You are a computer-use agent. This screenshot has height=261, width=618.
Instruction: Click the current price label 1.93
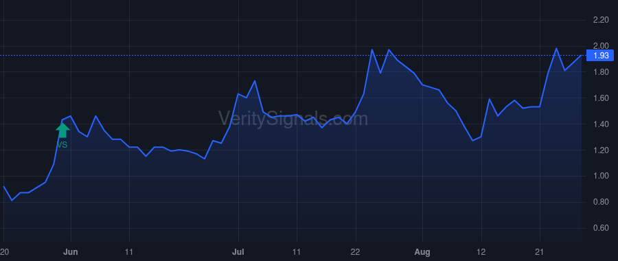point(600,56)
